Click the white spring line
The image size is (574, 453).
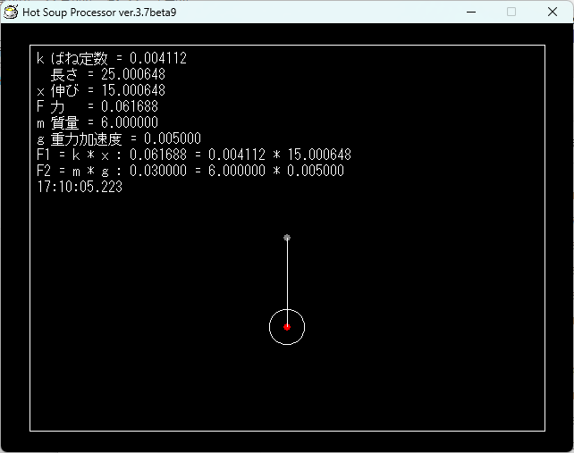[287, 282]
